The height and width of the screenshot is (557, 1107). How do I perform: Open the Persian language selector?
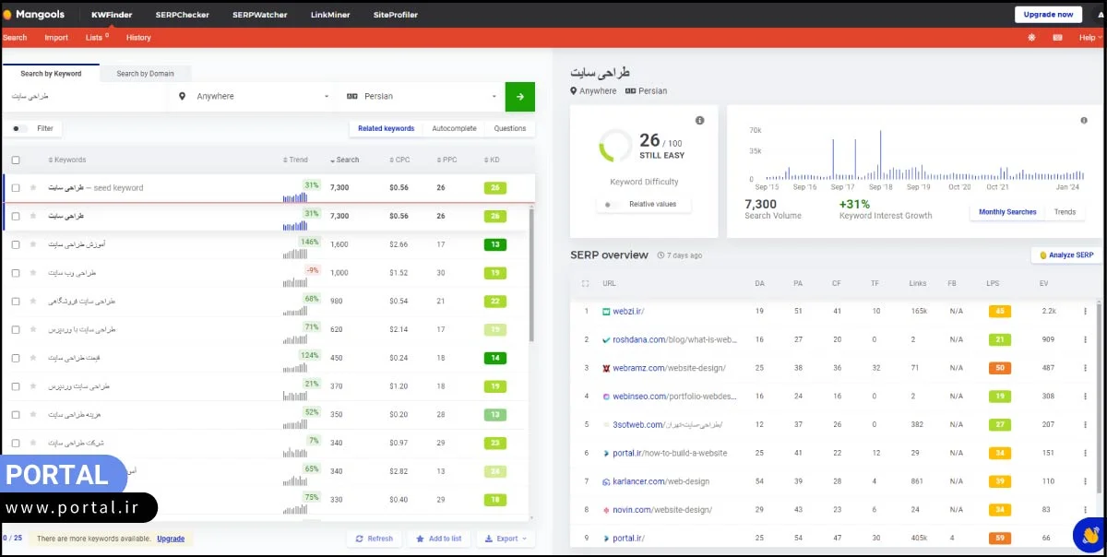[420, 96]
